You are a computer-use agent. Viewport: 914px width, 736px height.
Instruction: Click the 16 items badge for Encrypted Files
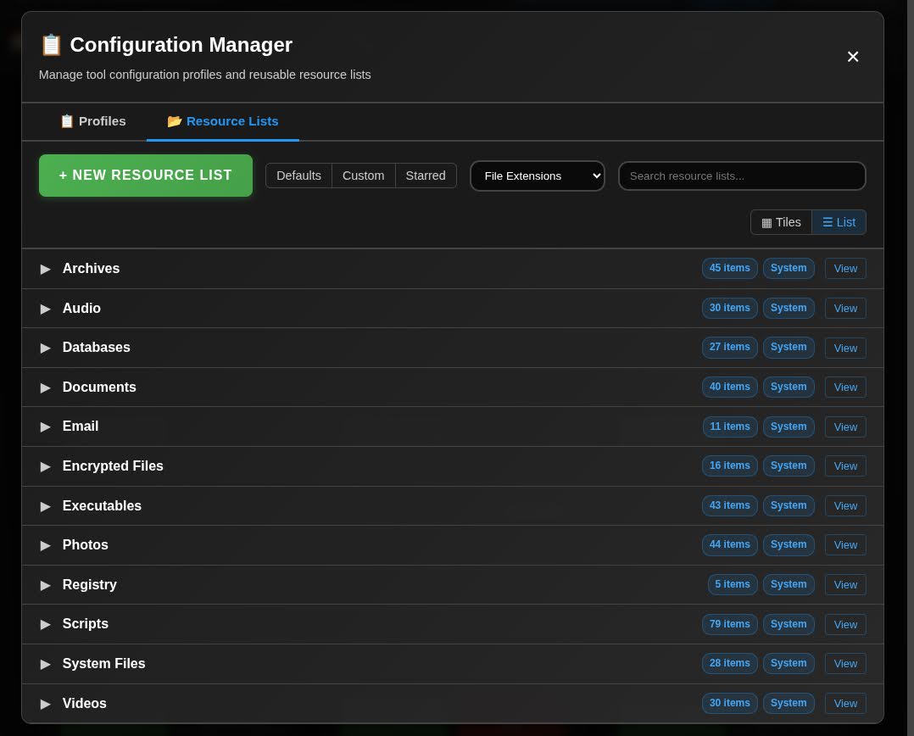tap(730, 466)
